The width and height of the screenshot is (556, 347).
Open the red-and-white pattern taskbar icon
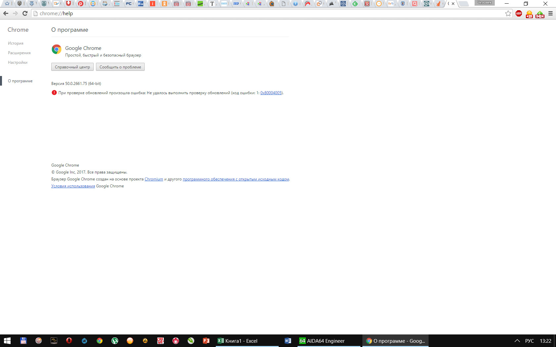pyautogui.click(x=160, y=341)
